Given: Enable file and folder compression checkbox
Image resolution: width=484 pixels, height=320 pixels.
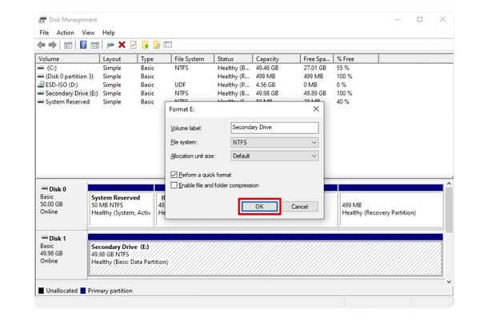Looking at the screenshot, I should (174, 185).
